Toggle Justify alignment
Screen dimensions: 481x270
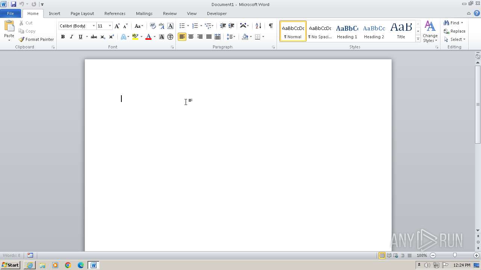point(209,37)
